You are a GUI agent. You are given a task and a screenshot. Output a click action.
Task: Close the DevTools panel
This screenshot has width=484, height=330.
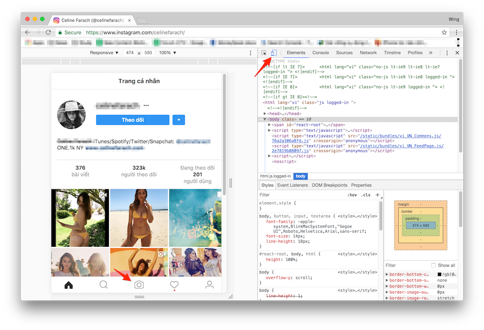pyautogui.click(x=457, y=53)
